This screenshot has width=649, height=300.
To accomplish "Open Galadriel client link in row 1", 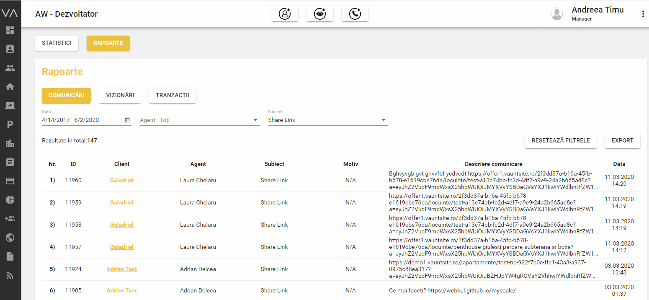I will (x=122, y=181).
